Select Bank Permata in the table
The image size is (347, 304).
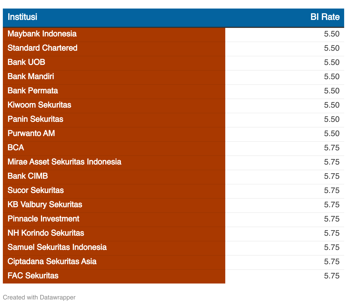[33, 91]
